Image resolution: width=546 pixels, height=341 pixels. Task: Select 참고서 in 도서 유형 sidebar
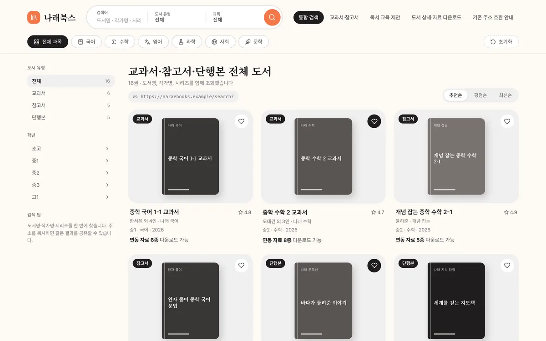pyautogui.click(x=71, y=105)
